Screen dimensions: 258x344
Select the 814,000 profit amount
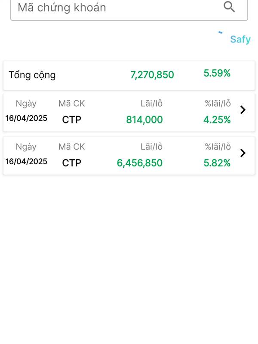(144, 120)
